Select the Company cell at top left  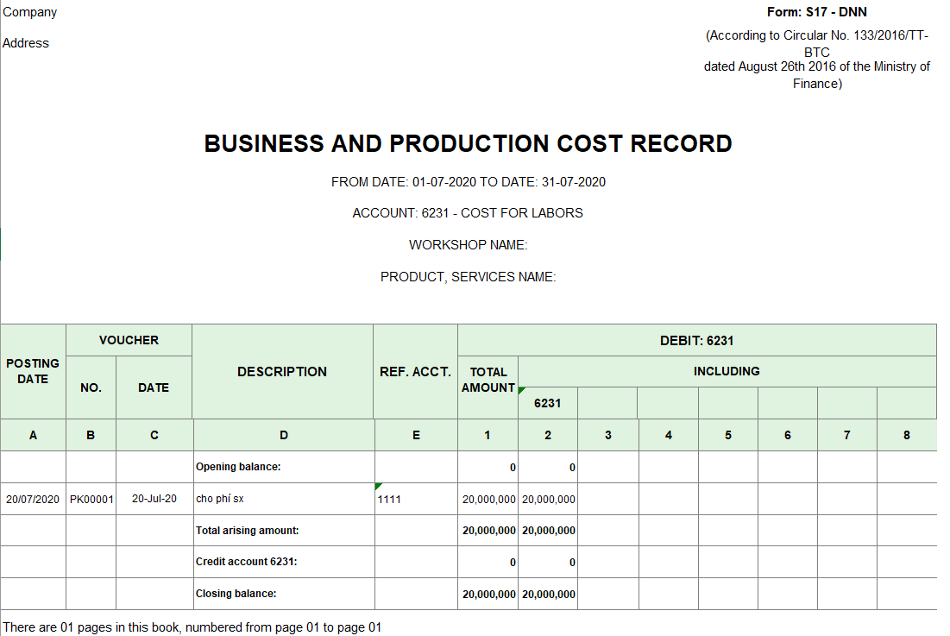tap(30, 12)
